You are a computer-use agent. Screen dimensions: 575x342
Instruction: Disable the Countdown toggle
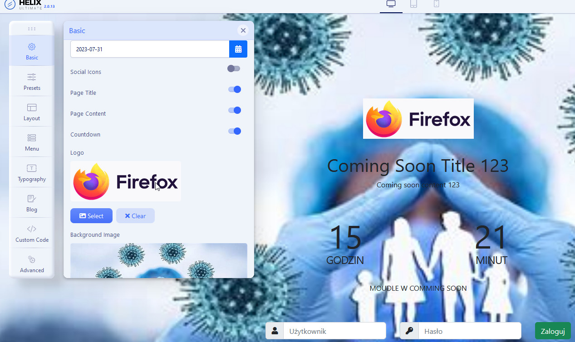(234, 131)
